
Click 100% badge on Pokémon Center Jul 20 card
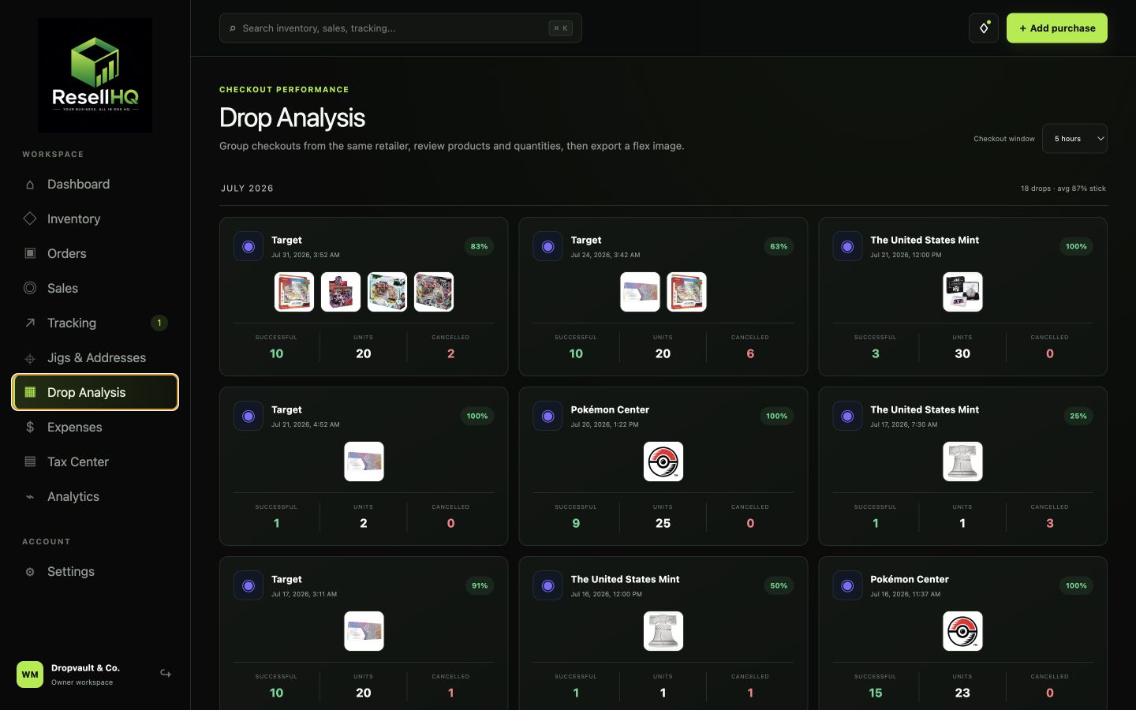coord(776,416)
